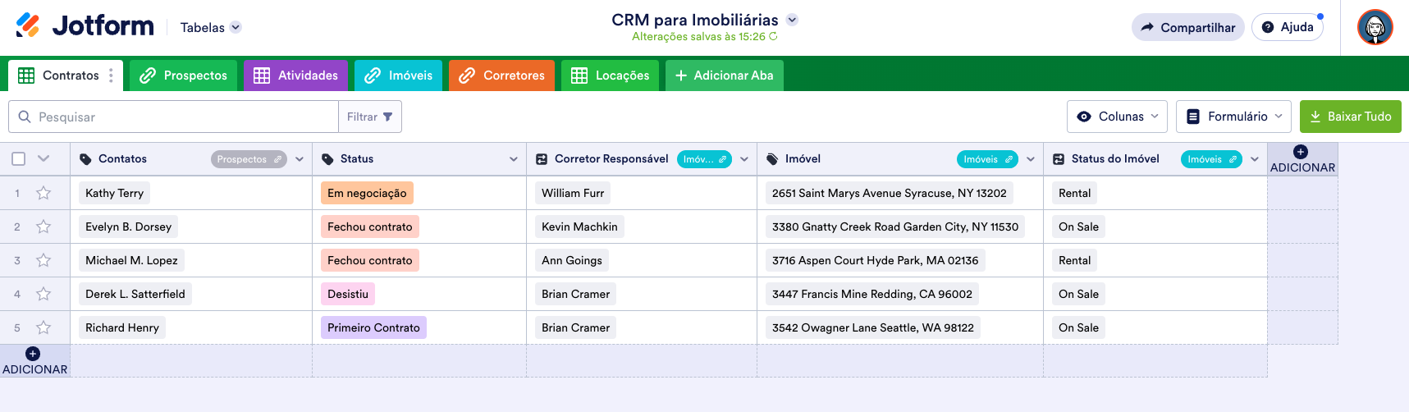The width and height of the screenshot is (1409, 412).
Task: Click the Baixar Tudo button
Action: point(1351,117)
